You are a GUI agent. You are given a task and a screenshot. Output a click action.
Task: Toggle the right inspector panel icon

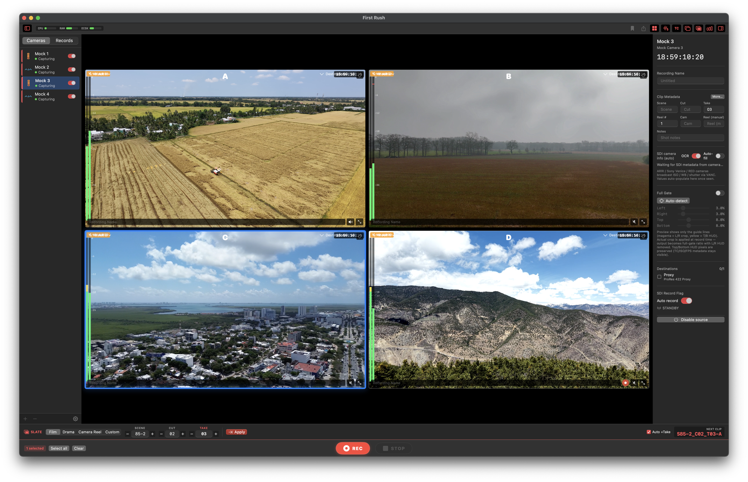[721, 28]
